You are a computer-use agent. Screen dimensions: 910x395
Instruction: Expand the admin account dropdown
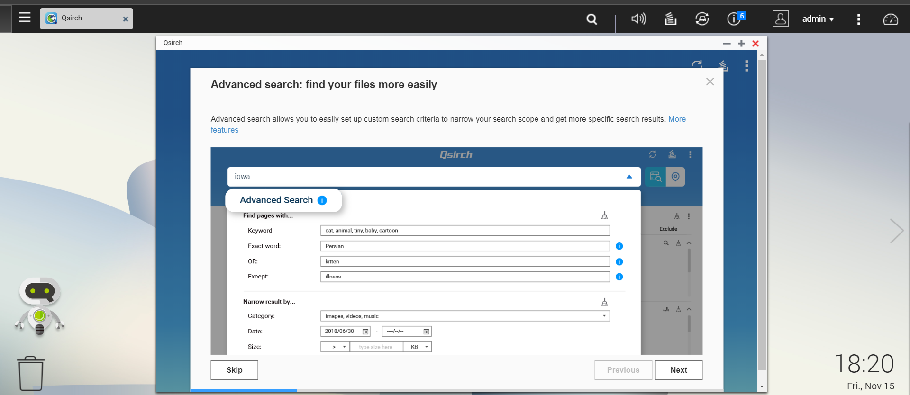818,19
